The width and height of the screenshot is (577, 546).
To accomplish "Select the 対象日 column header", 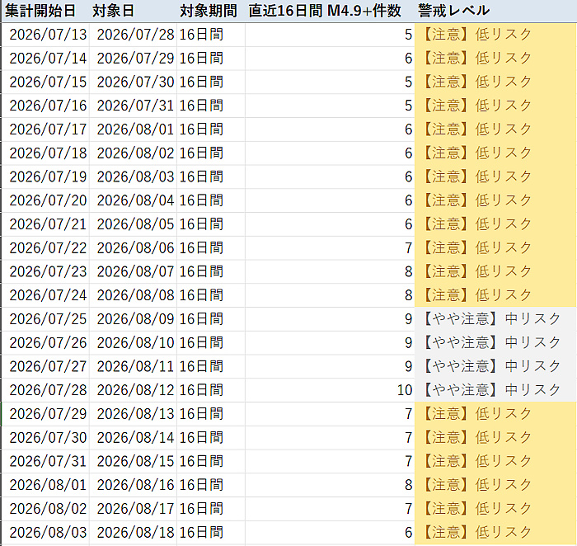I will click(133, 11).
